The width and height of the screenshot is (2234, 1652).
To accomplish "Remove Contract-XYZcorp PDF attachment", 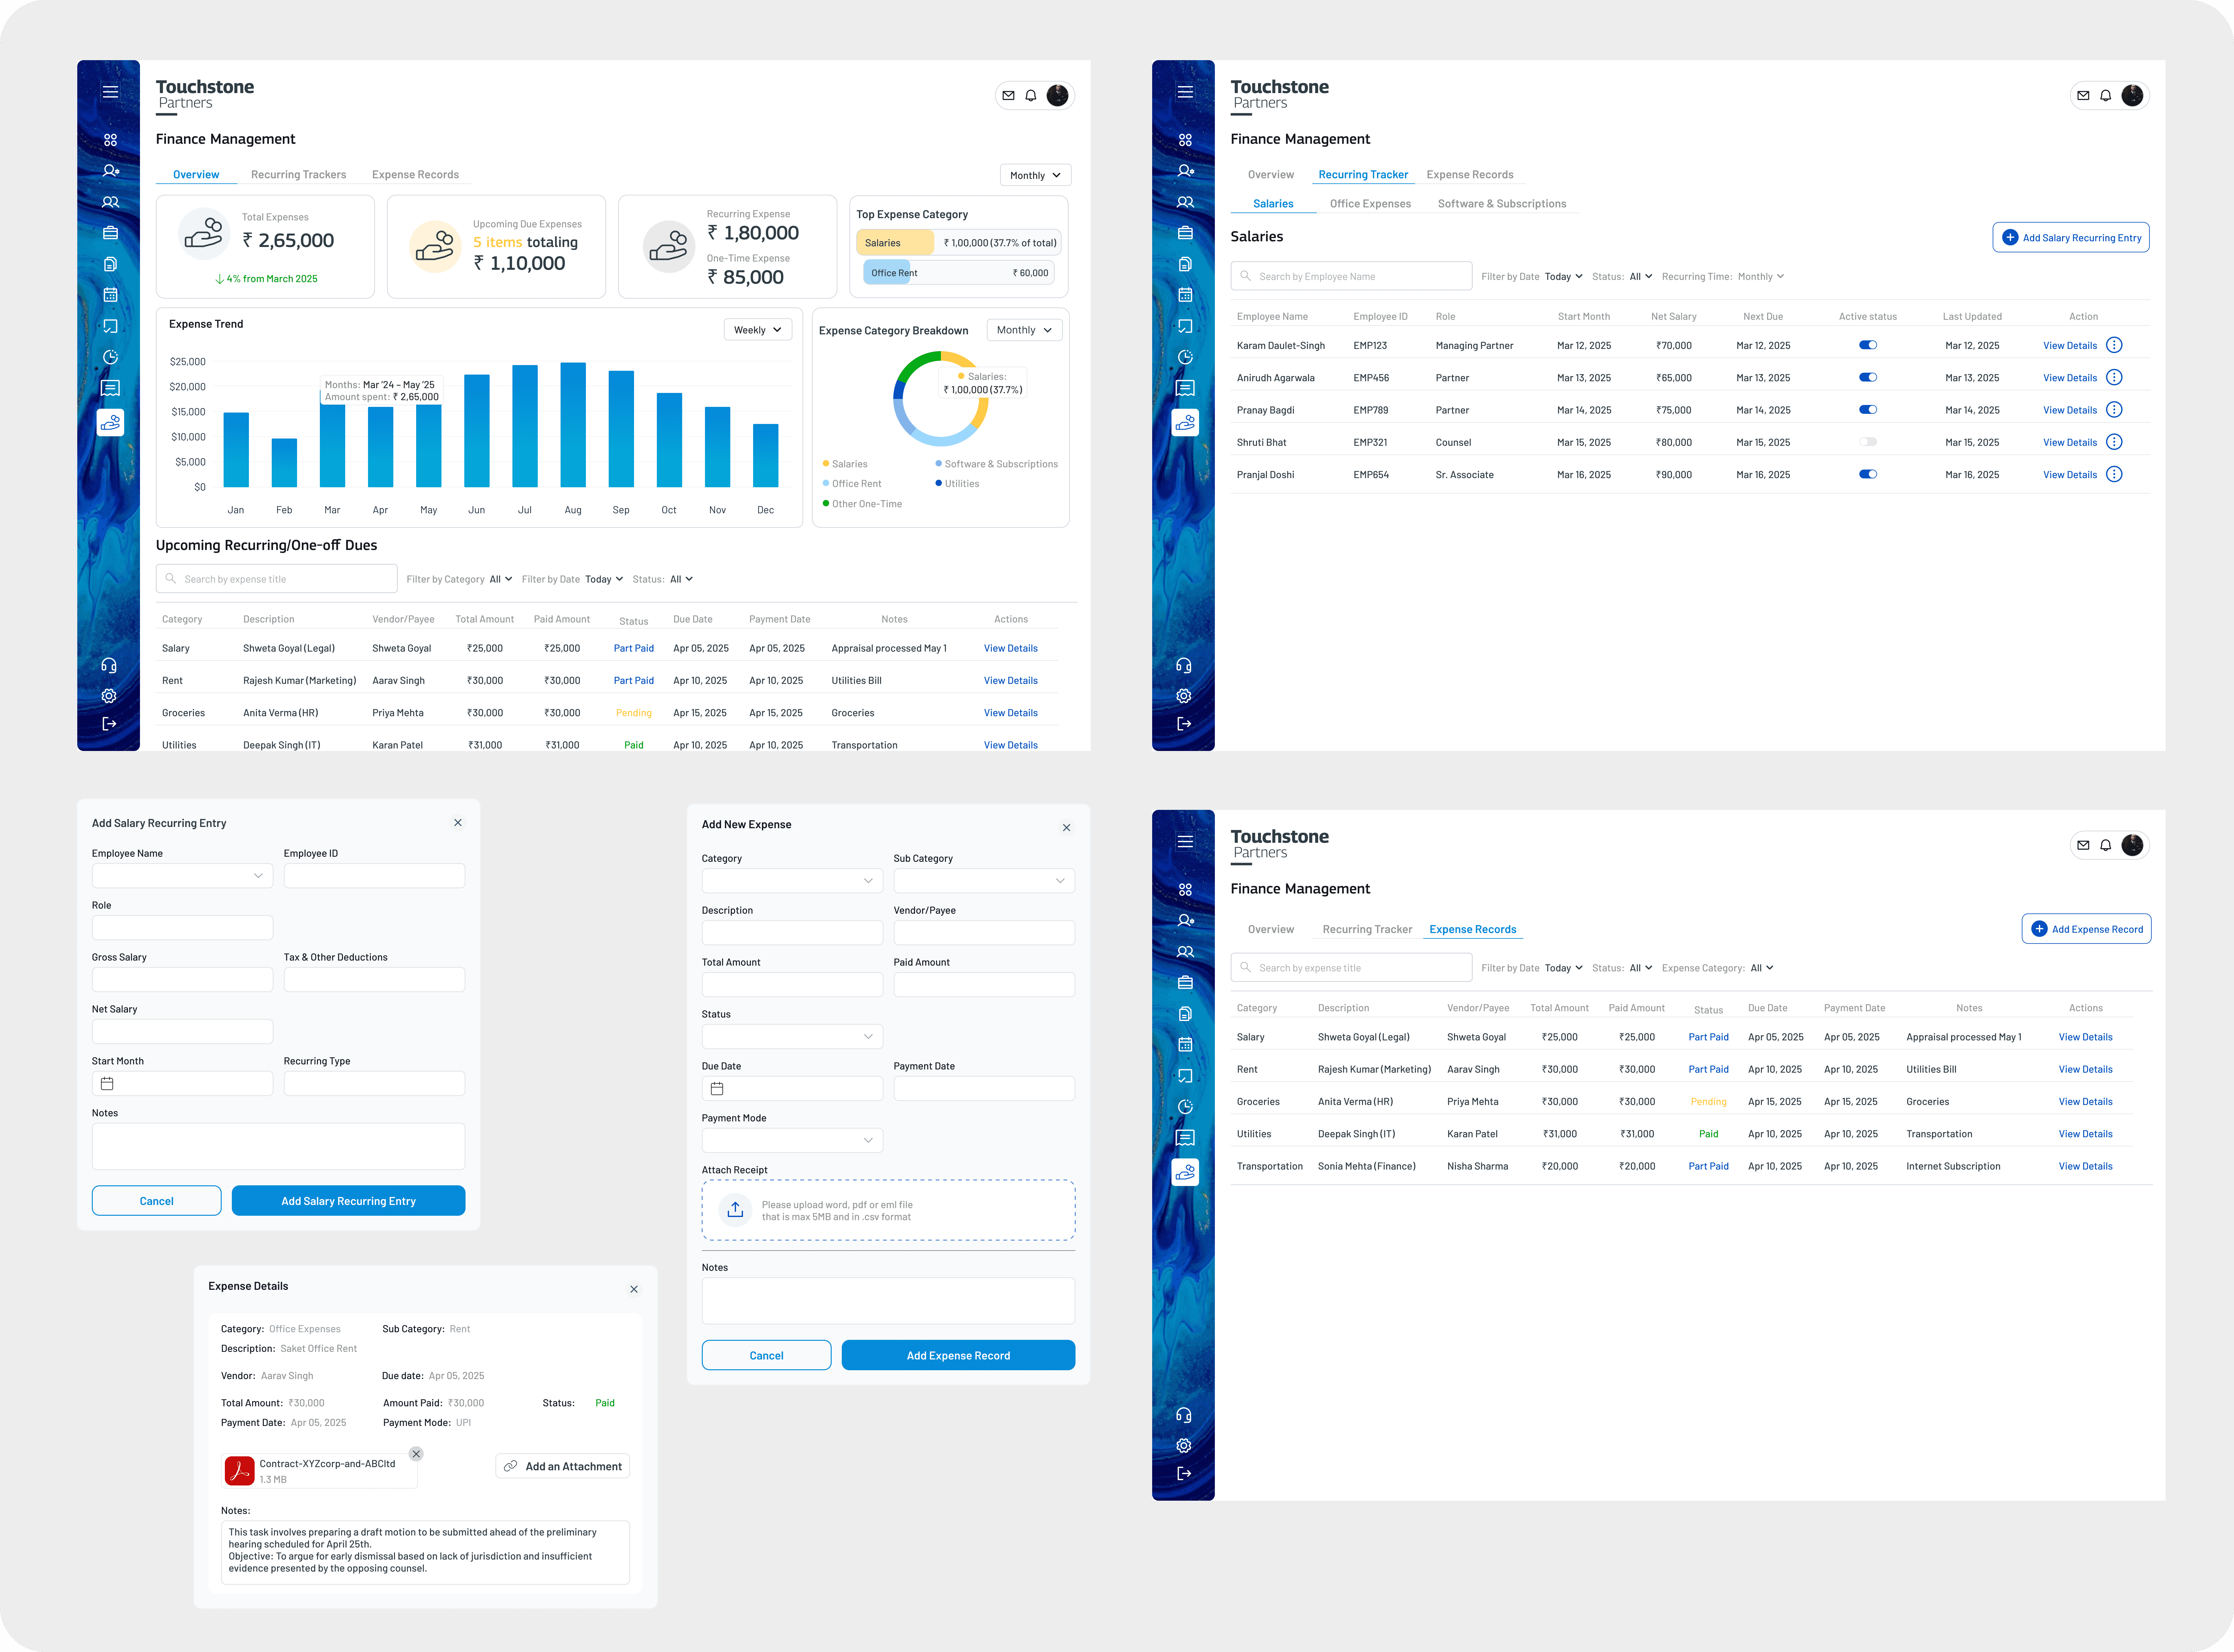I will [x=416, y=1454].
